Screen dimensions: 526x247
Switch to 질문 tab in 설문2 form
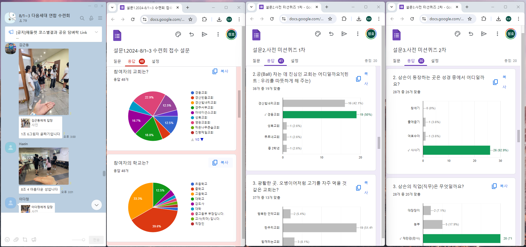point(256,61)
